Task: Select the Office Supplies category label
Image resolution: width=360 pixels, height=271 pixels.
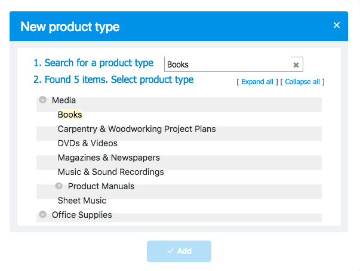Action: [x=82, y=215]
